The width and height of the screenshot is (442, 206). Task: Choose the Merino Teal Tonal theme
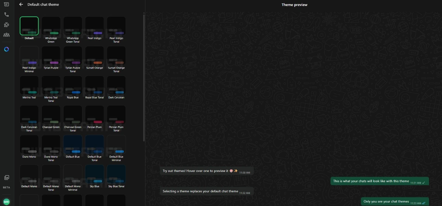pos(51,85)
